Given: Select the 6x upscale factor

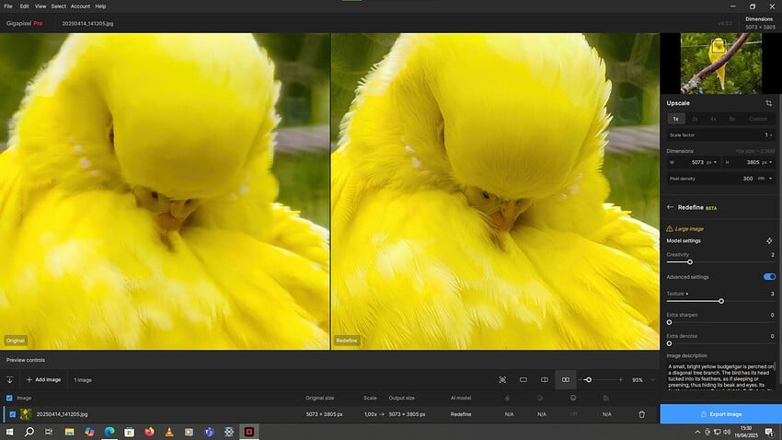Looking at the screenshot, I should 732,119.
